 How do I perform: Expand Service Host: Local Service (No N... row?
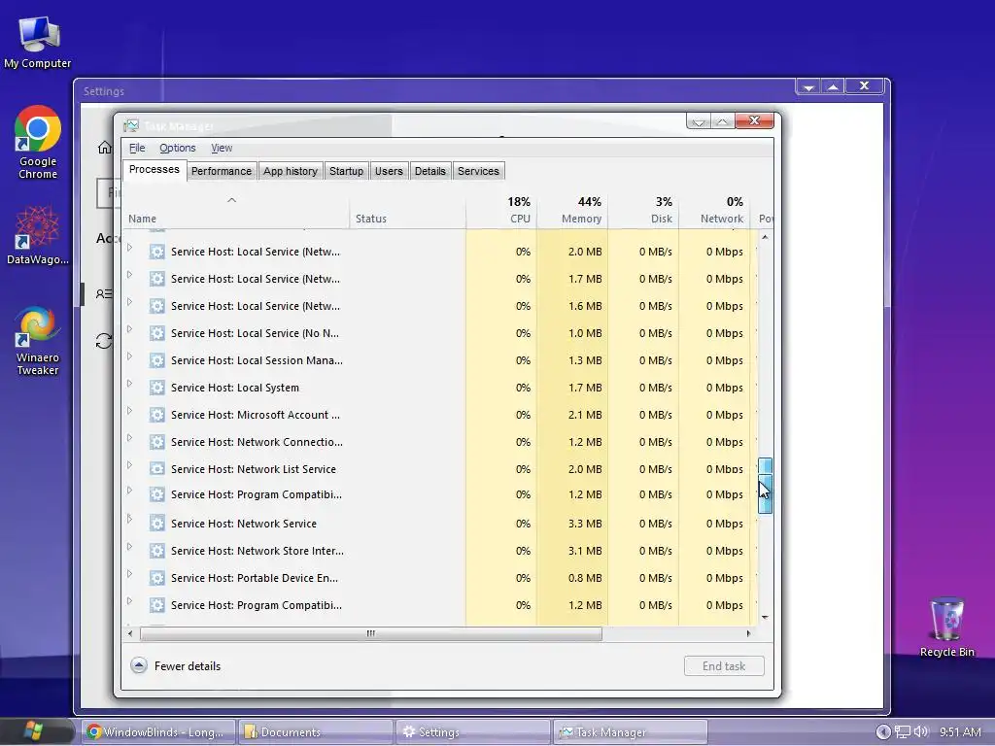(129, 329)
